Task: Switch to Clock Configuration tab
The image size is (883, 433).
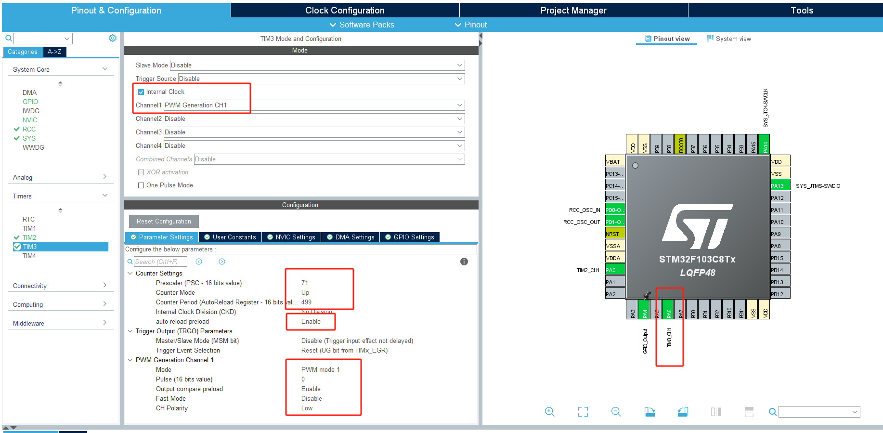Action: coord(345,10)
